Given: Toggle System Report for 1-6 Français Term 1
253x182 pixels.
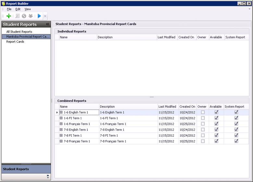Looking at the screenshot, I should (236, 124).
